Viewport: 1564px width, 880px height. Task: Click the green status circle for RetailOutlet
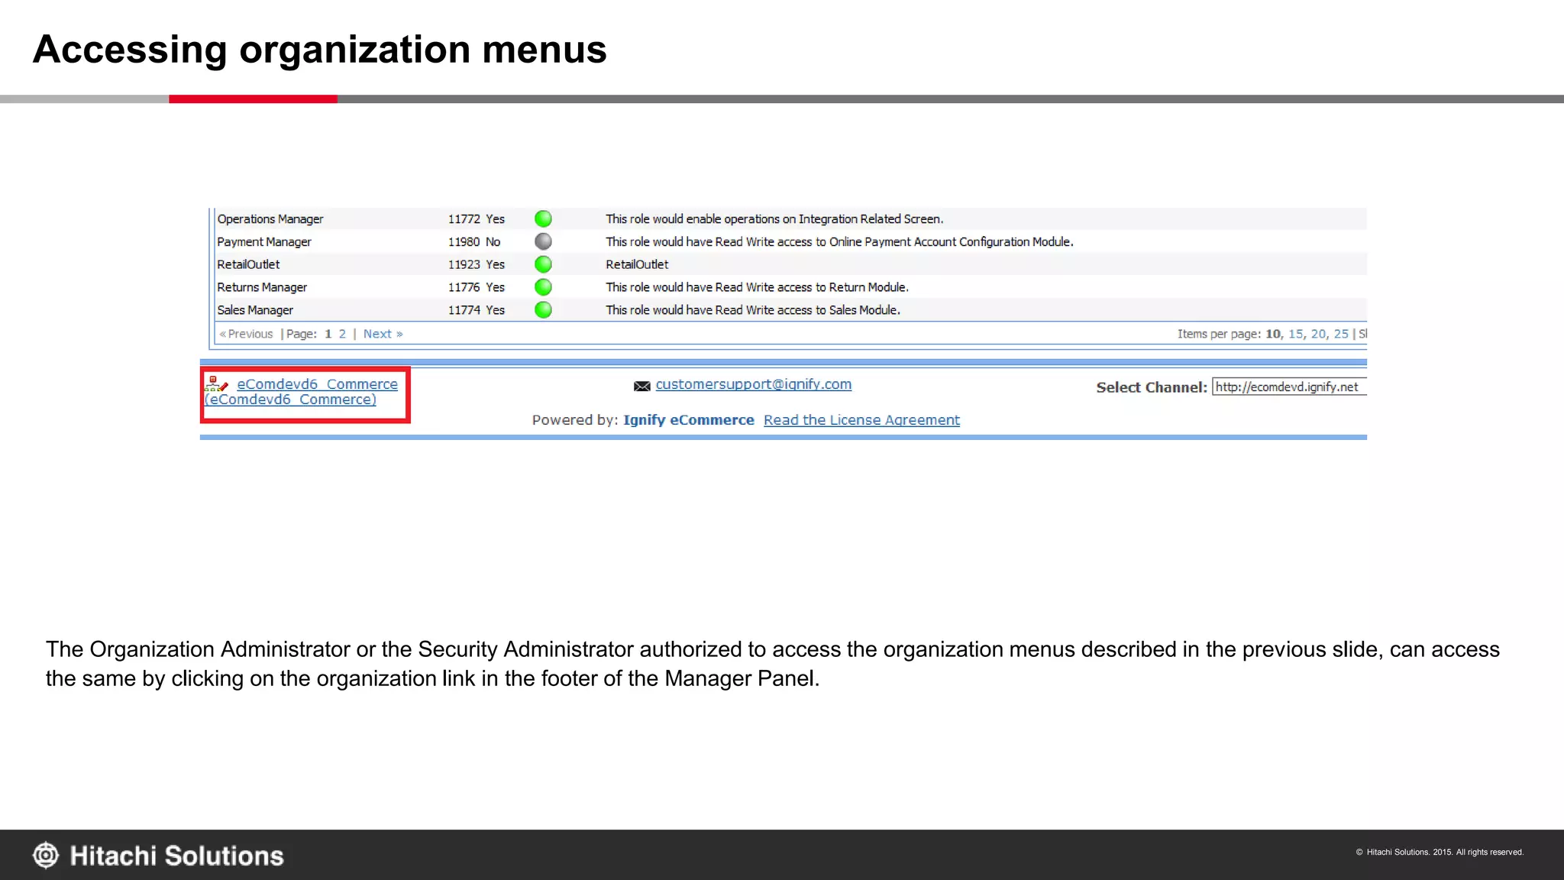pyautogui.click(x=543, y=264)
